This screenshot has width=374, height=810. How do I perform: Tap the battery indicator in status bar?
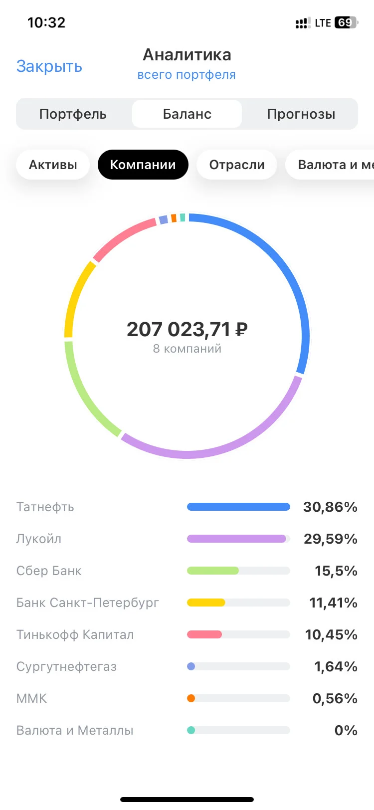click(347, 22)
